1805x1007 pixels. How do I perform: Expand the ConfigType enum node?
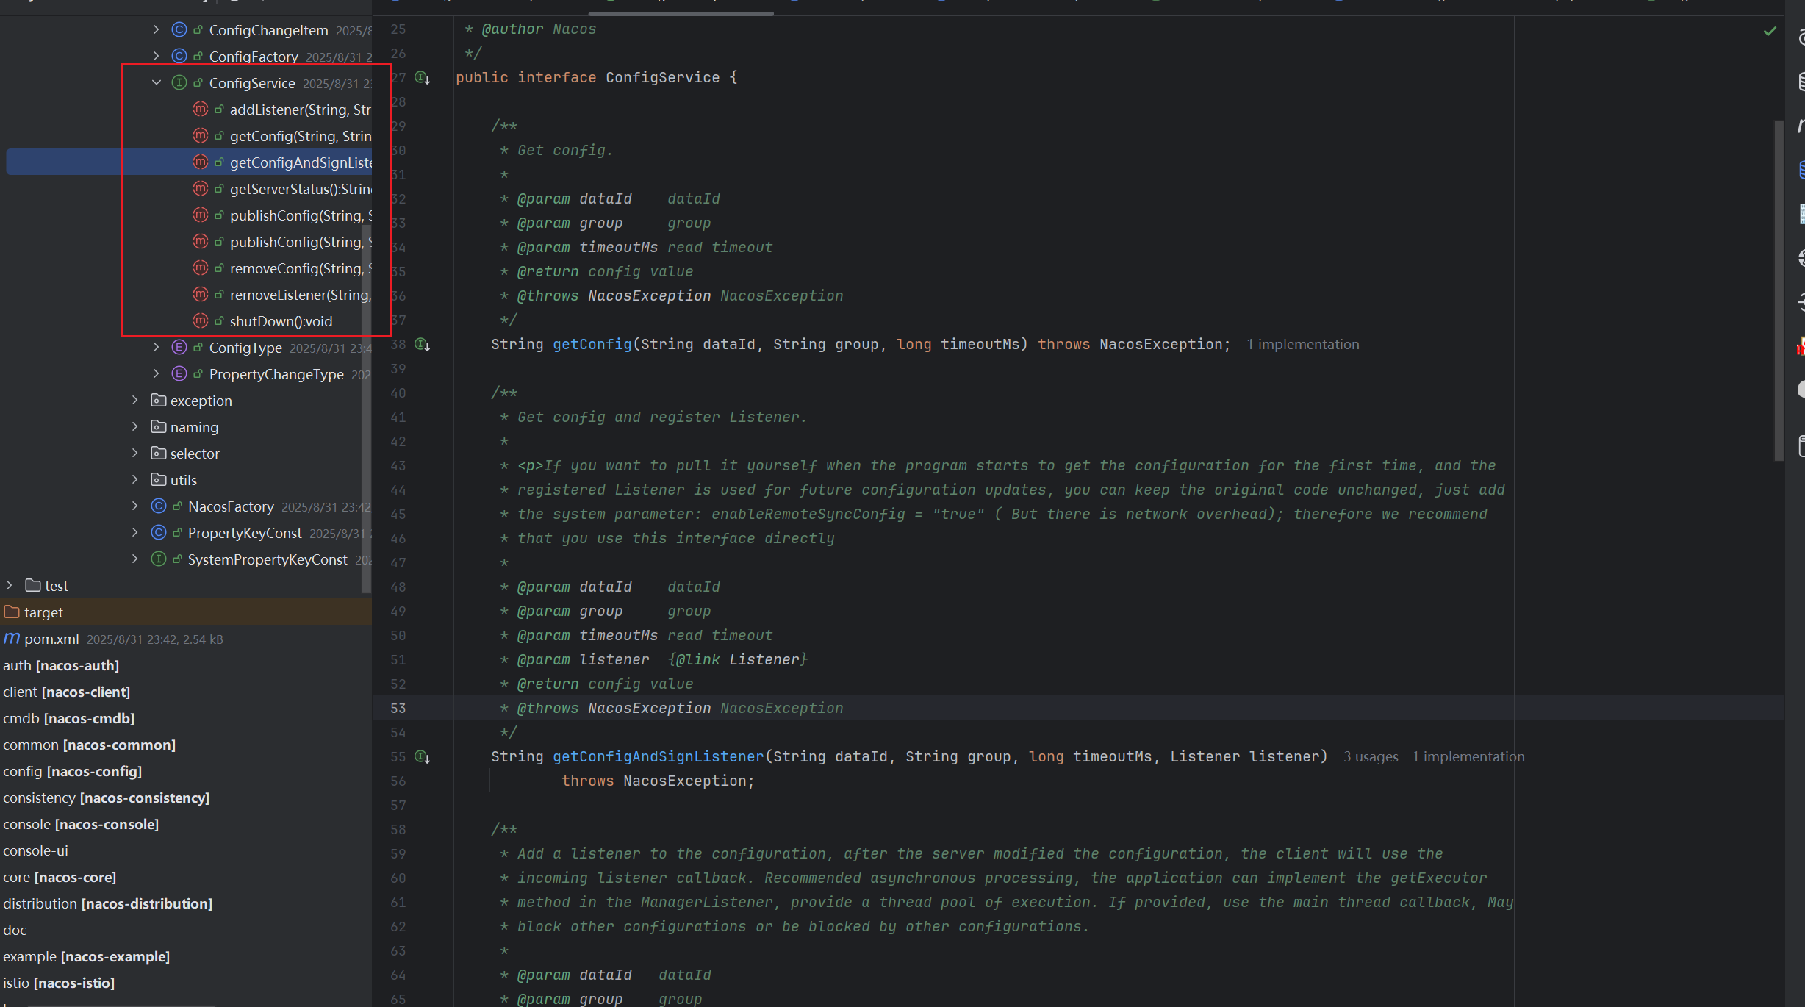tap(156, 348)
